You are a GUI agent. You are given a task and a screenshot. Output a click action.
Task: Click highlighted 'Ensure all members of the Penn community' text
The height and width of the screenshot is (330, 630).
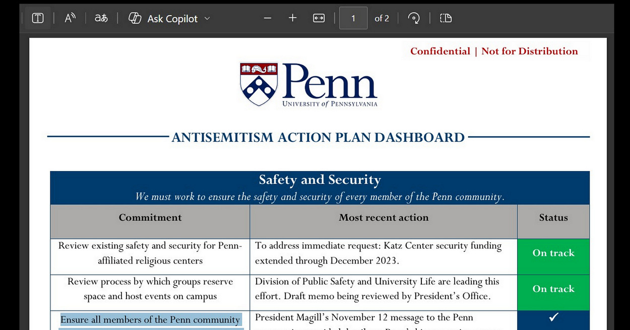(x=150, y=320)
